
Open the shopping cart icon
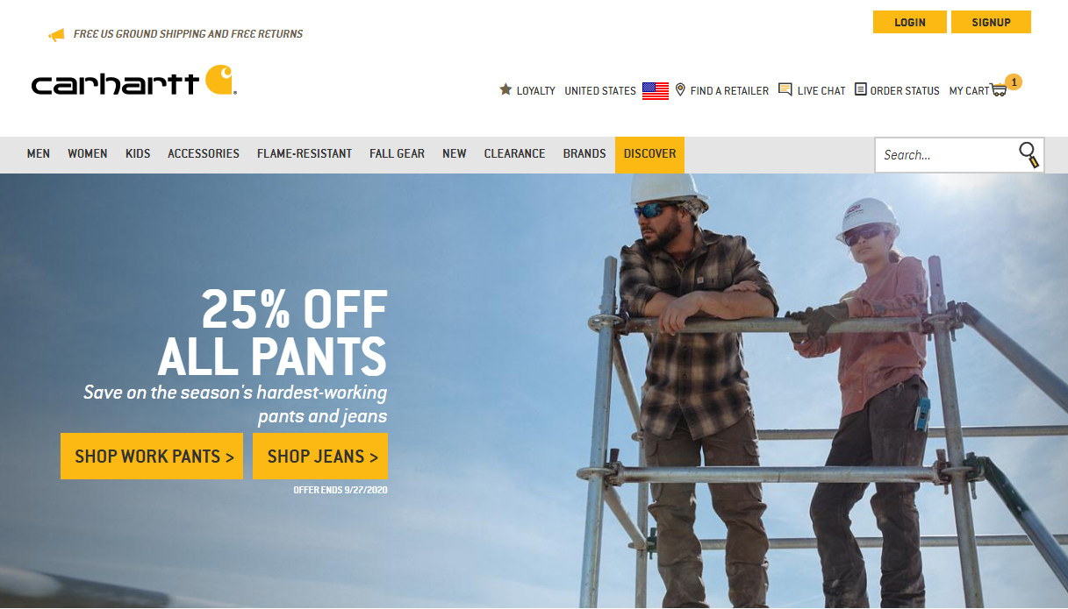(x=999, y=89)
